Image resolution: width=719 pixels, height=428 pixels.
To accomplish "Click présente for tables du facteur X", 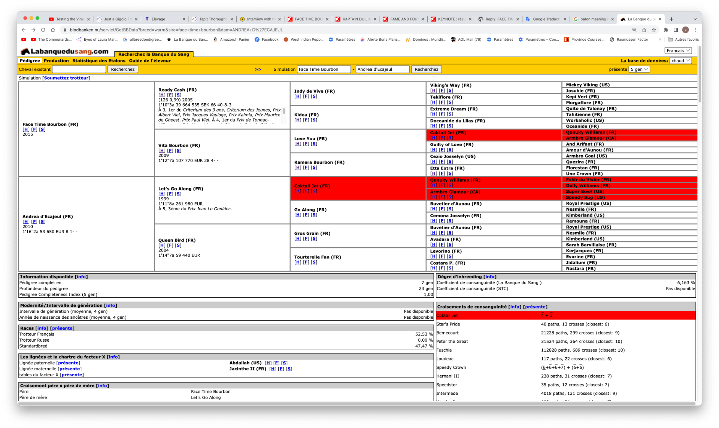I will click(x=72, y=375).
